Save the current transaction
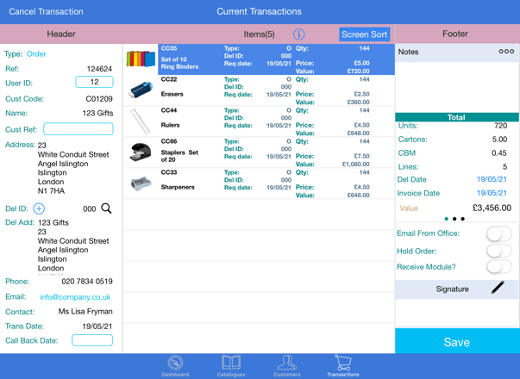This screenshot has width=520, height=379. pyautogui.click(x=456, y=342)
